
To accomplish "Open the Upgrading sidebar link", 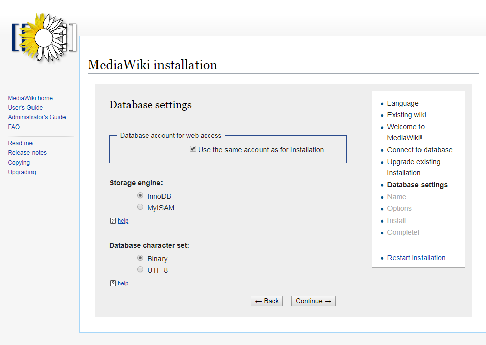I will pos(22,172).
